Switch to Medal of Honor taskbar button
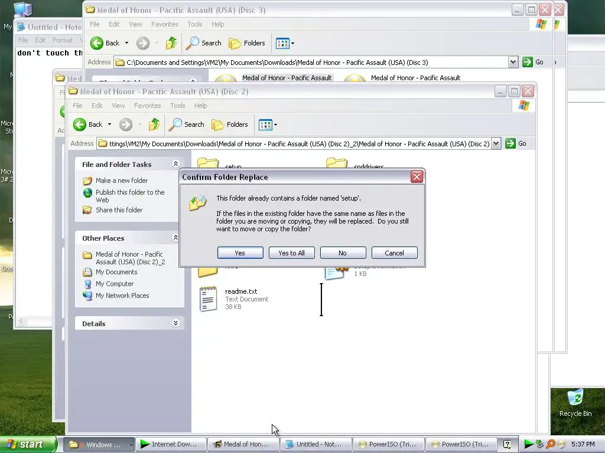This screenshot has height=453, width=605. 243,445
